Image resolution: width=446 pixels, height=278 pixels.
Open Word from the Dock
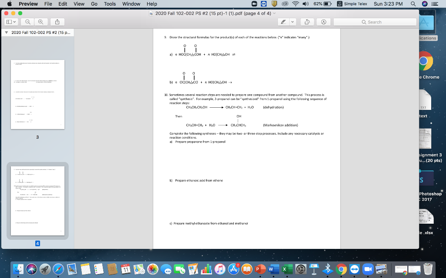pyautogui.click(x=274, y=269)
